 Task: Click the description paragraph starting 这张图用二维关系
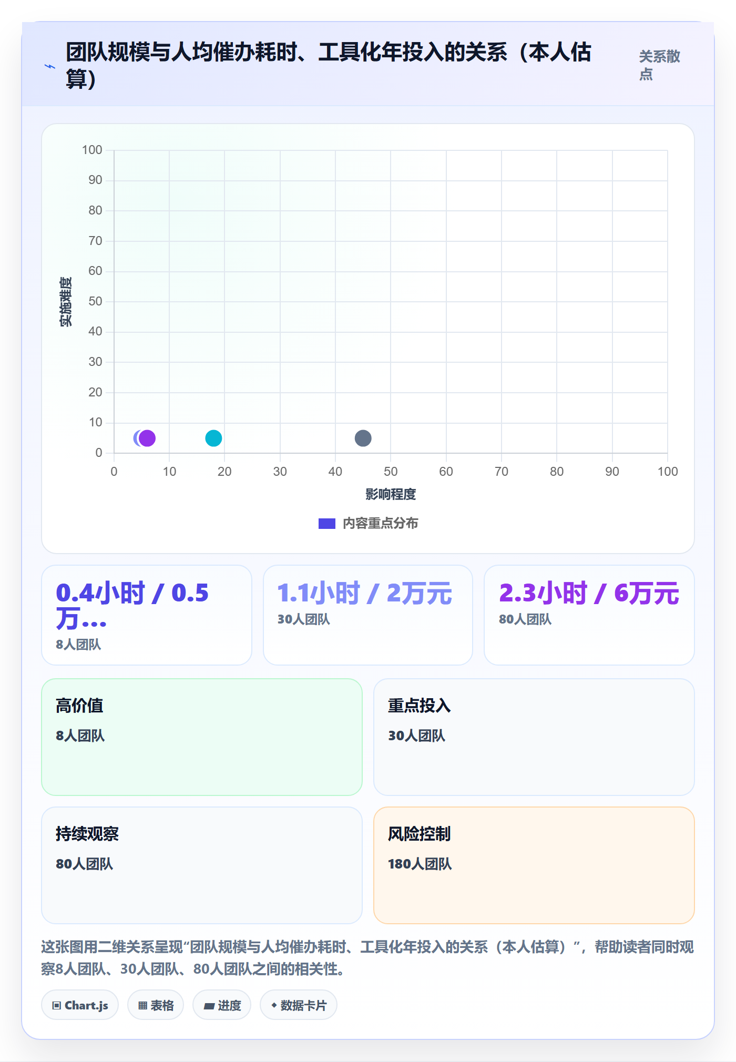[368, 957]
